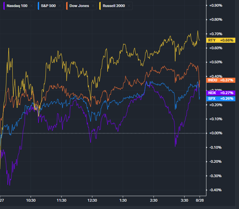The width and height of the screenshot is (239, 209).
Task: Click the 12:30 time axis label
Action: [92, 200]
